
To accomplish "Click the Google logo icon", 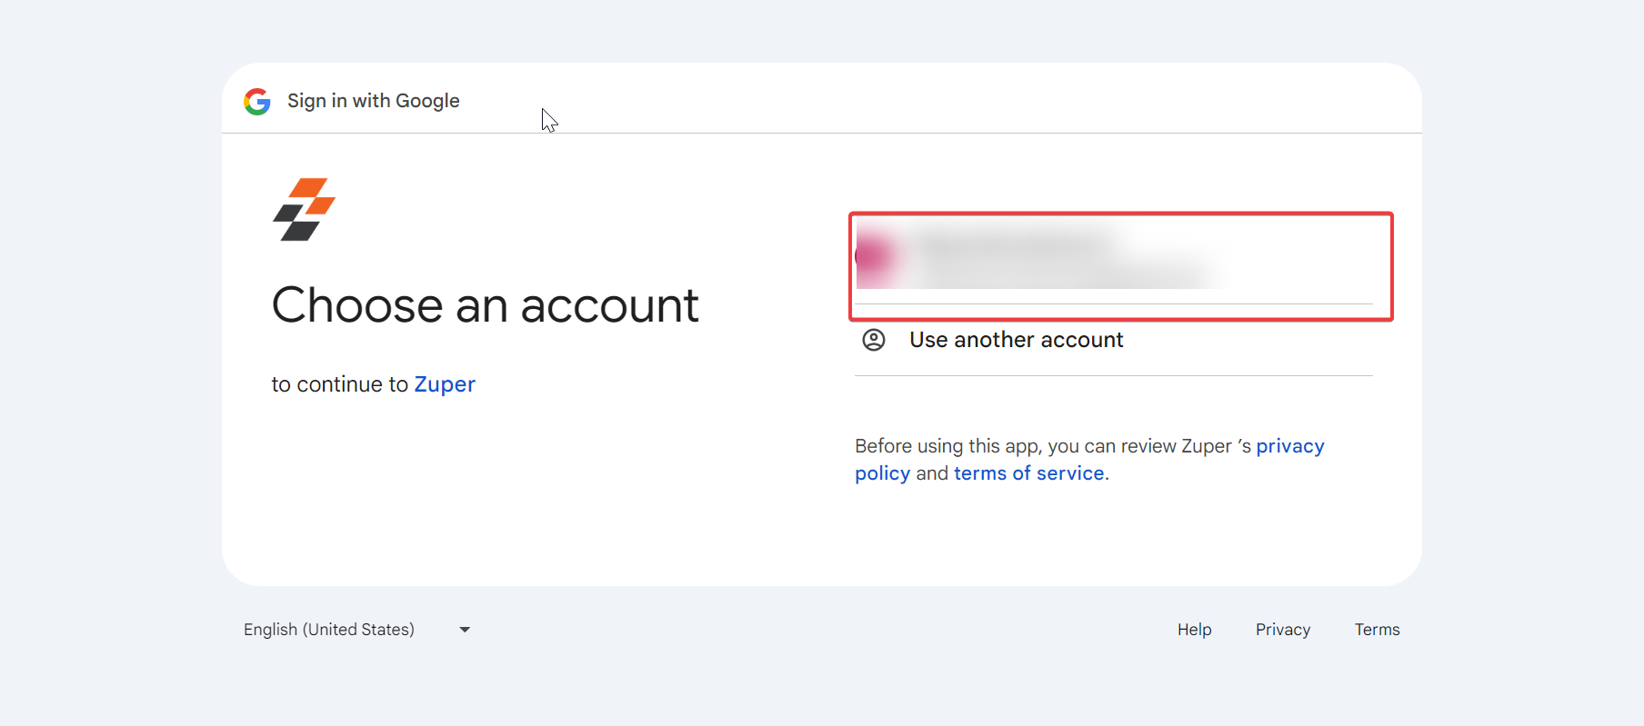I will (257, 101).
